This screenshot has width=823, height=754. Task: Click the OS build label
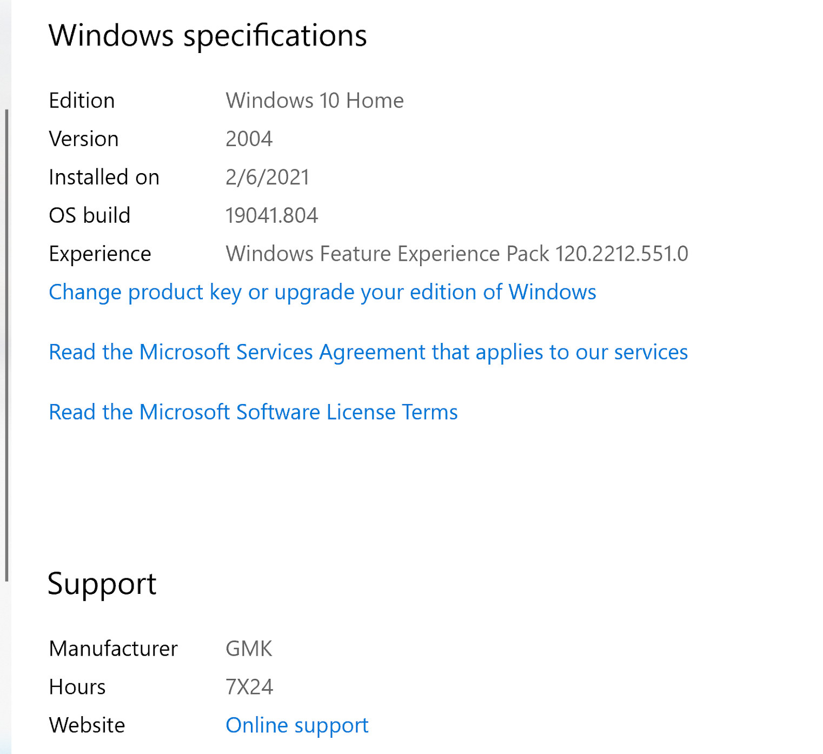90,216
